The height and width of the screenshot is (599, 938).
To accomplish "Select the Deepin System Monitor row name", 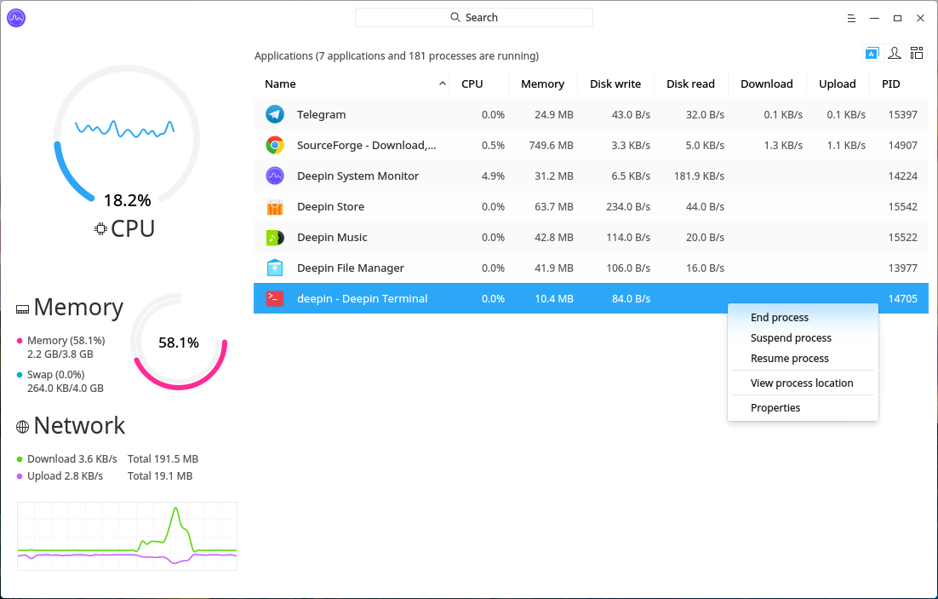I will (357, 176).
